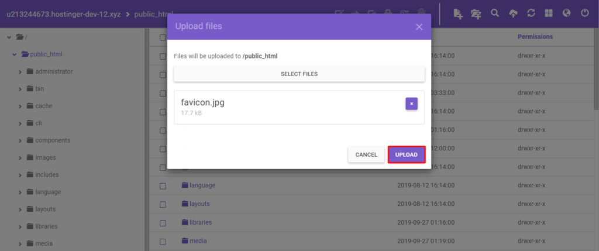Collapse the public_html tree node
The image size is (599, 251).
tap(15, 54)
